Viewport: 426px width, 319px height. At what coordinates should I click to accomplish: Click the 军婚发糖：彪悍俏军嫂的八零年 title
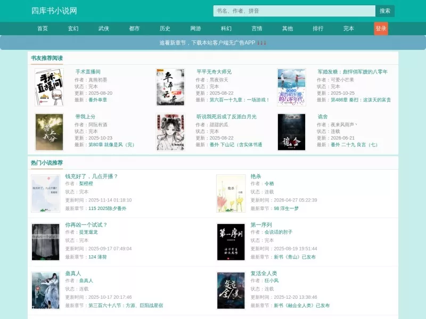click(353, 72)
